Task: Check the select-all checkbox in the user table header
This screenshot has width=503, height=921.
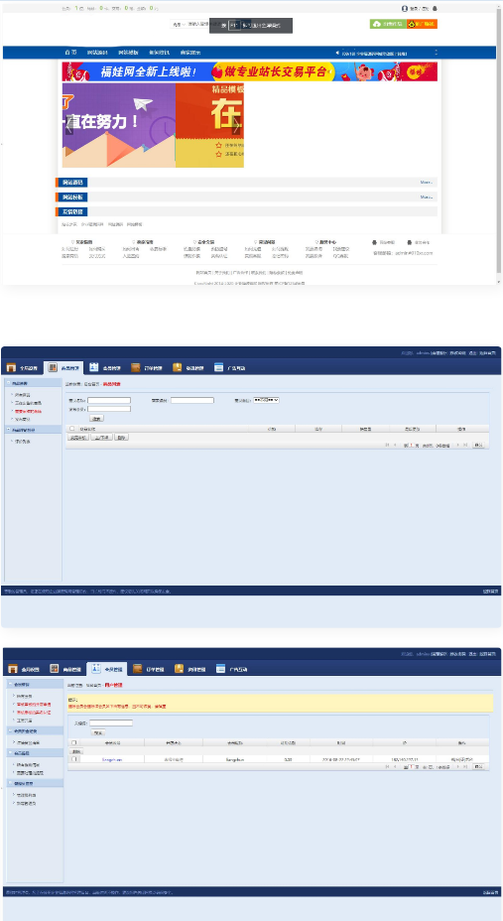Action: pos(74,743)
